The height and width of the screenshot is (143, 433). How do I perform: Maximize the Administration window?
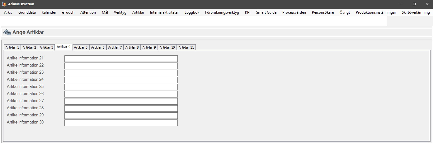click(x=414, y=4)
